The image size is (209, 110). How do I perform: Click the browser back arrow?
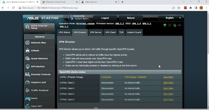3,8
